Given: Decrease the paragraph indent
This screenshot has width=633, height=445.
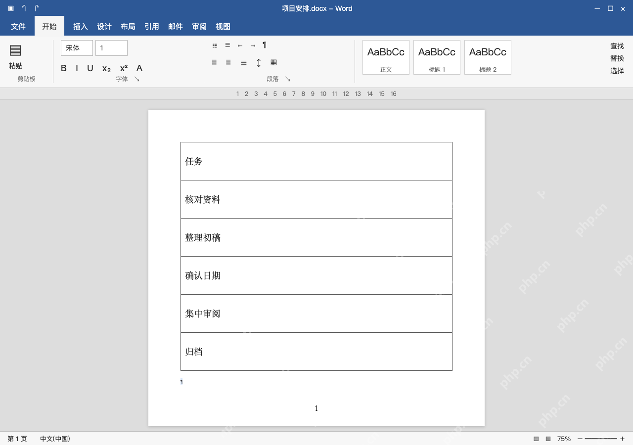Looking at the screenshot, I should pyautogui.click(x=240, y=45).
